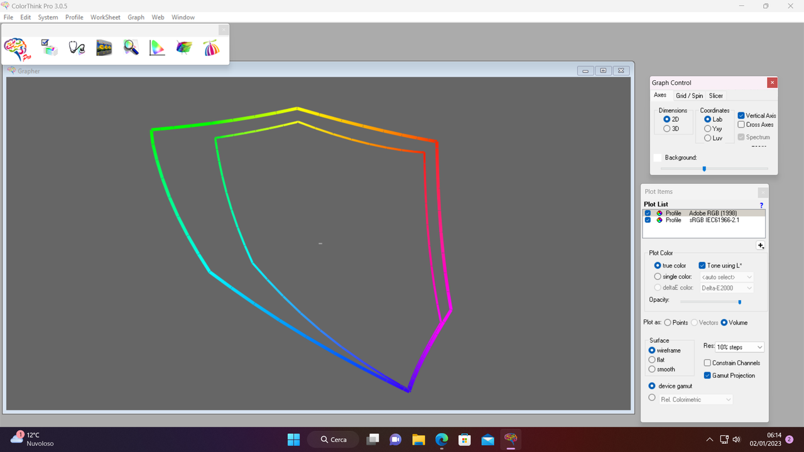
Task: Switch to the Grid / Spin tab
Action: tap(689, 95)
